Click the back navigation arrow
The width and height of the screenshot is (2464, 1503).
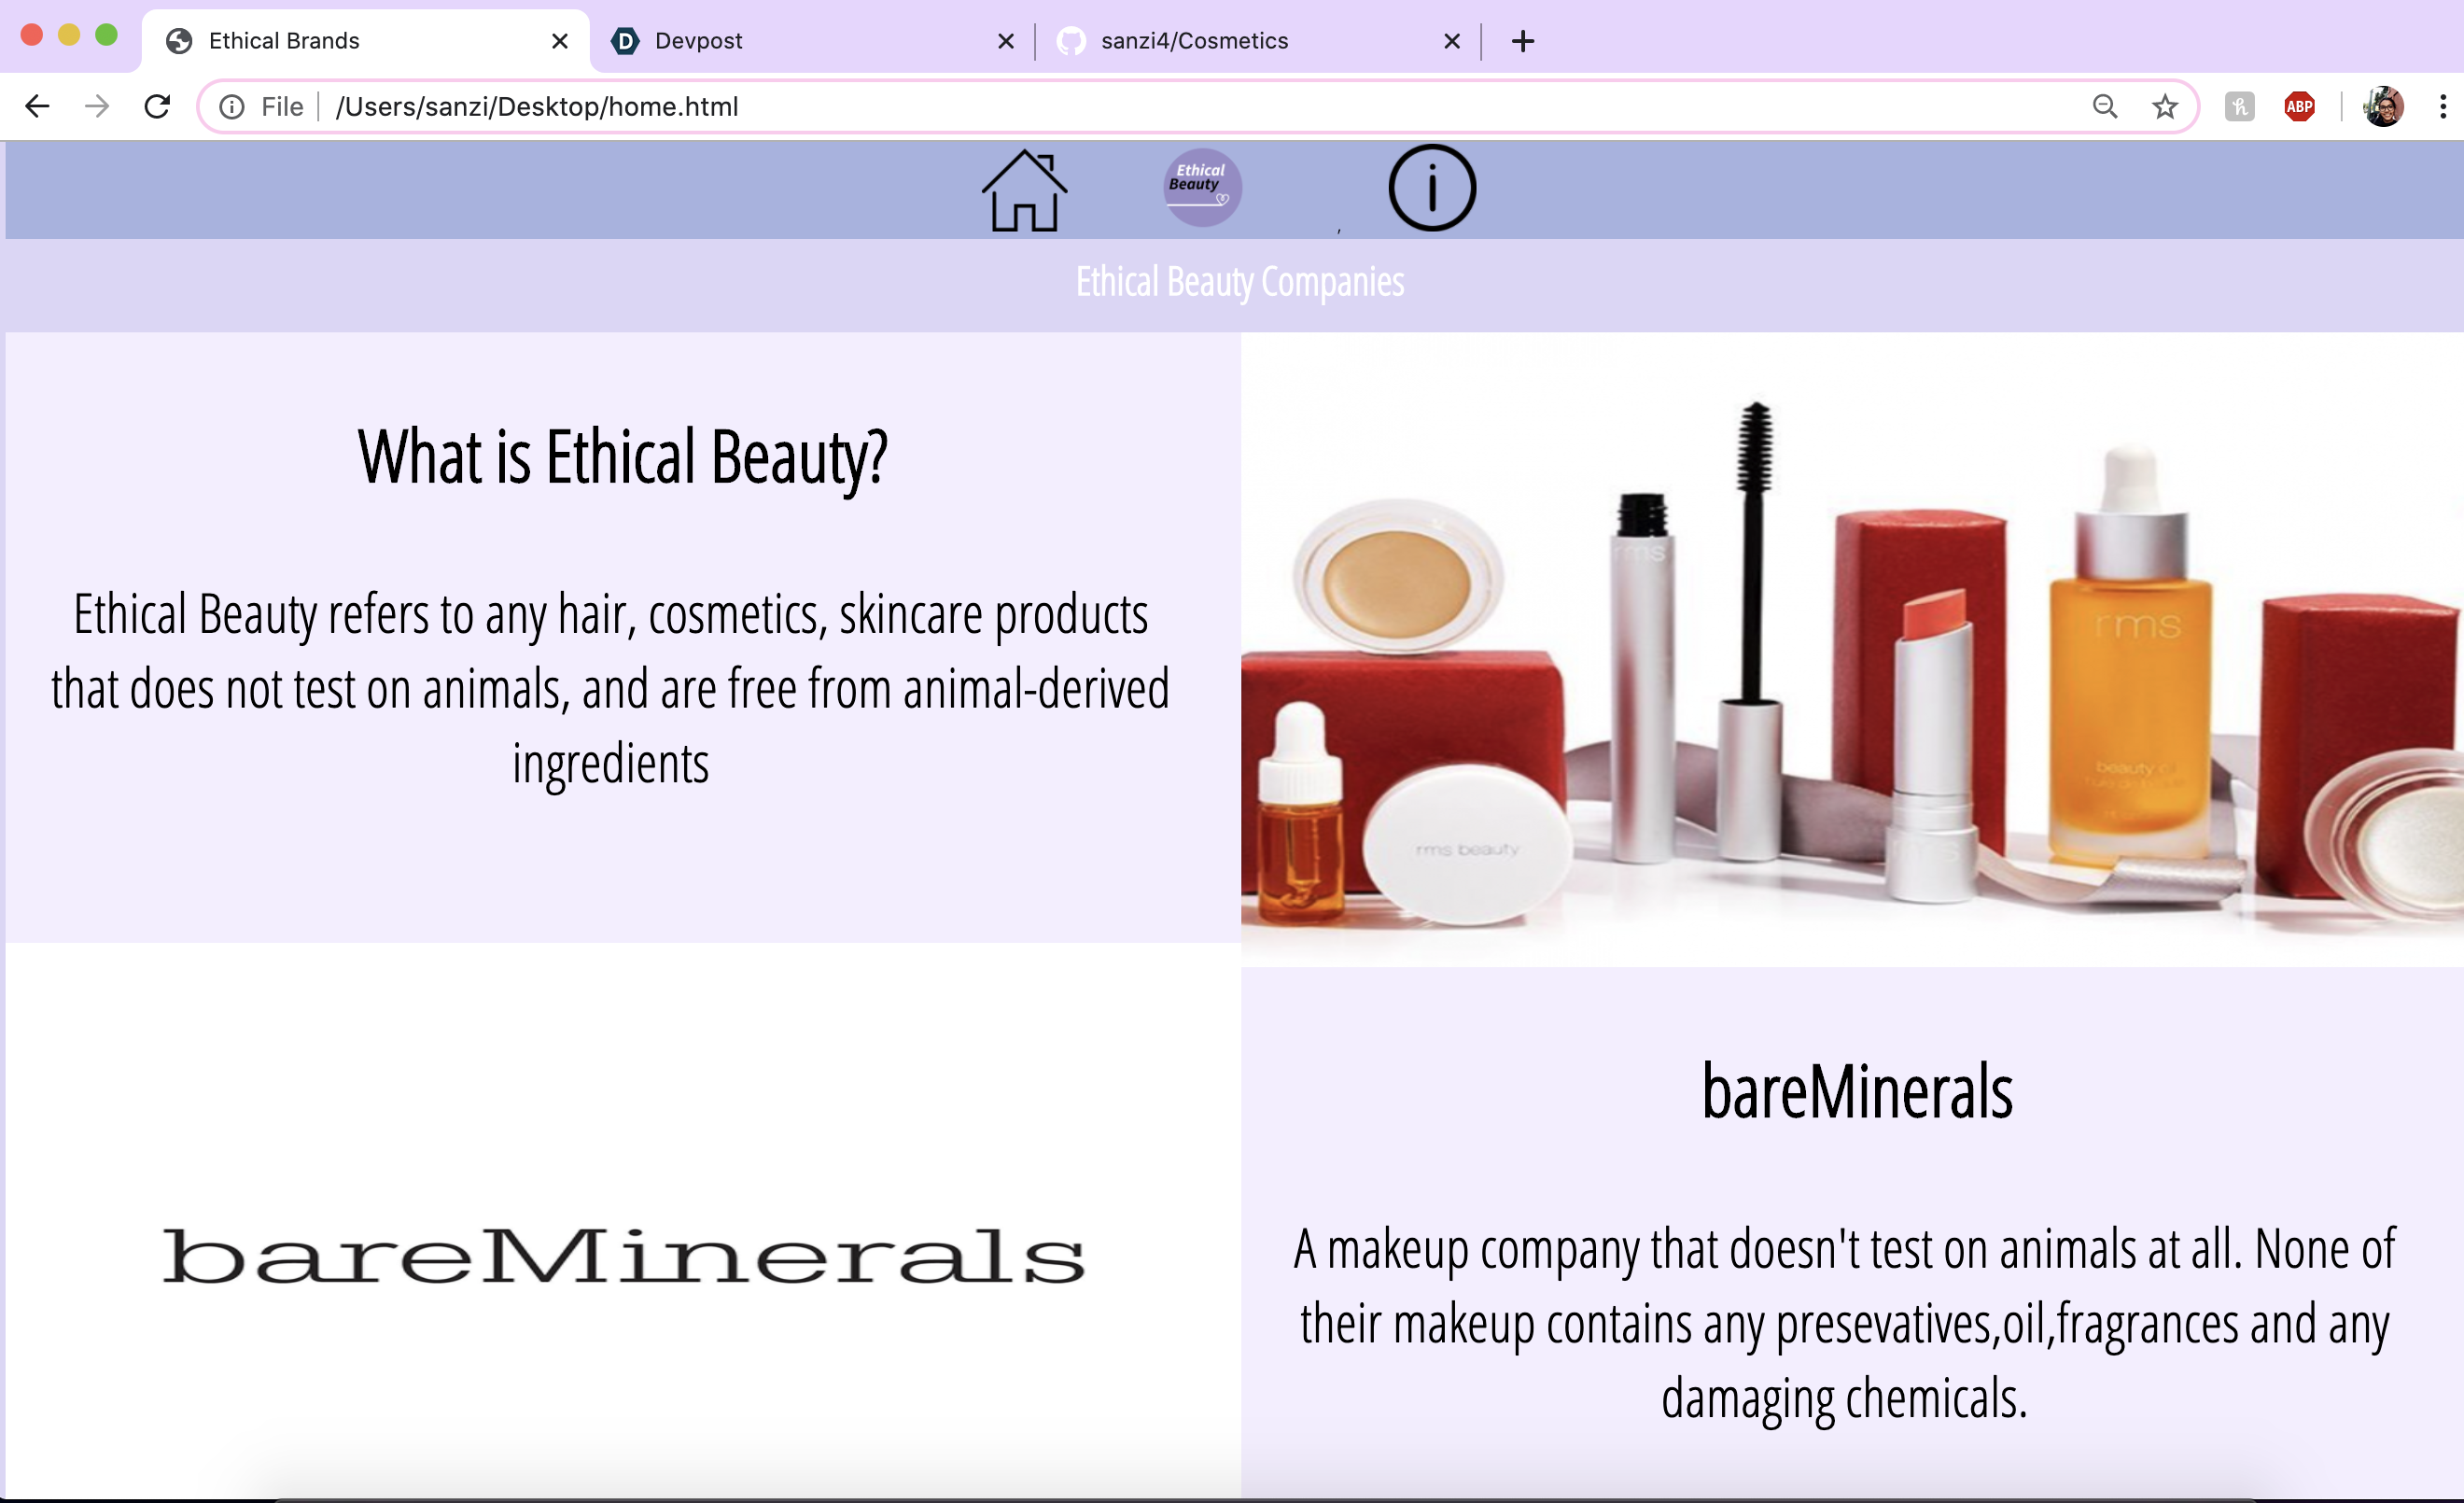tap(37, 106)
